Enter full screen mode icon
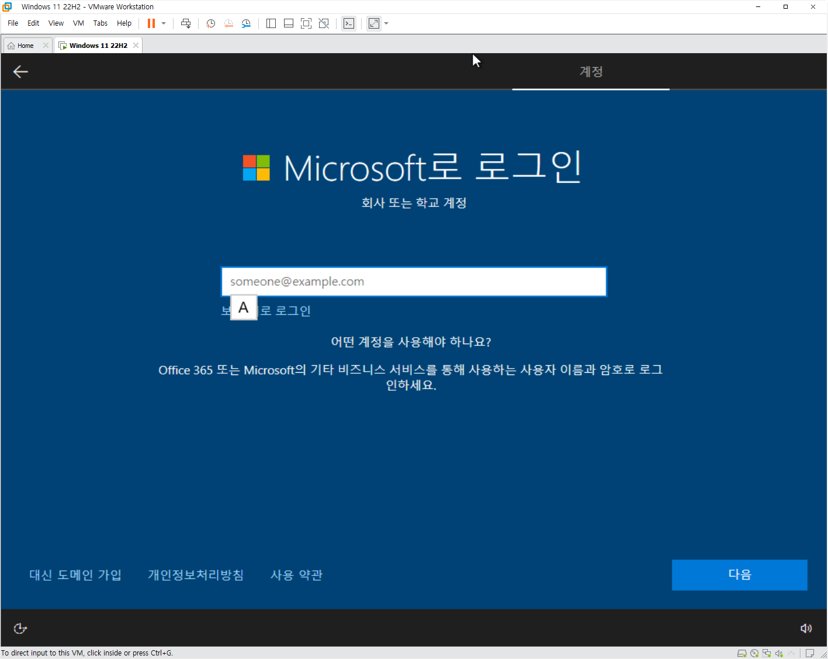This screenshot has height=659, width=828. click(x=306, y=23)
